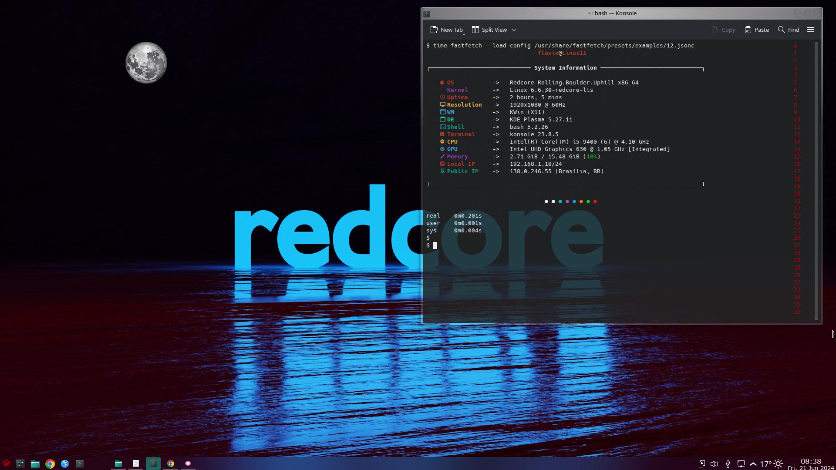
Task: Click the Memory value 2.71 GiB / 15.48 GiB
Action: [x=555, y=157]
